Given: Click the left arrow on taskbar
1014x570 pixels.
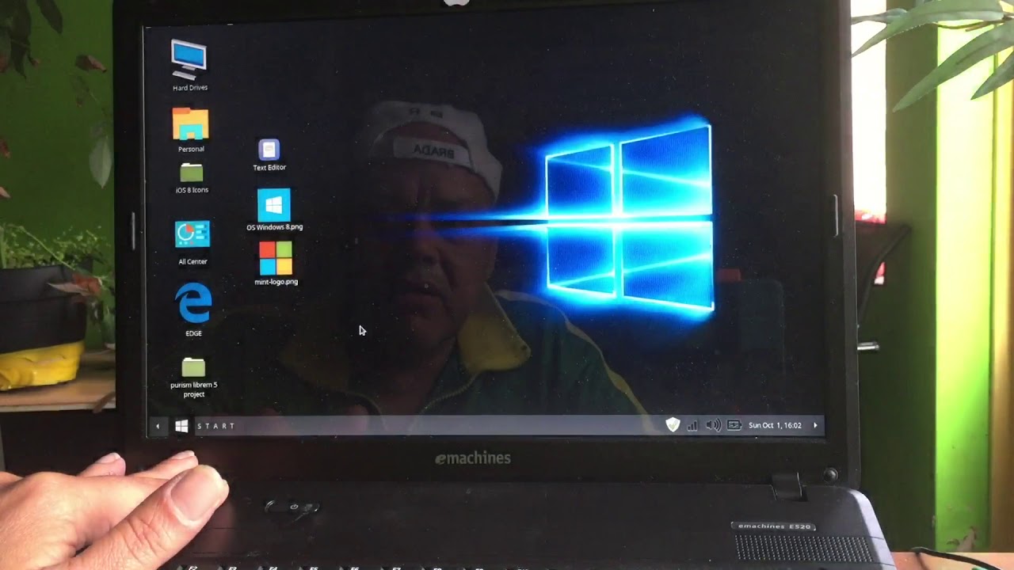Looking at the screenshot, I should tap(158, 426).
